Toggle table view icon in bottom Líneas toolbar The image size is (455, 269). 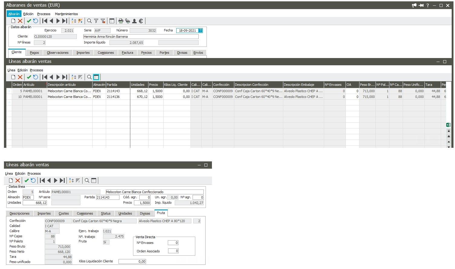click(x=94, y=180)
